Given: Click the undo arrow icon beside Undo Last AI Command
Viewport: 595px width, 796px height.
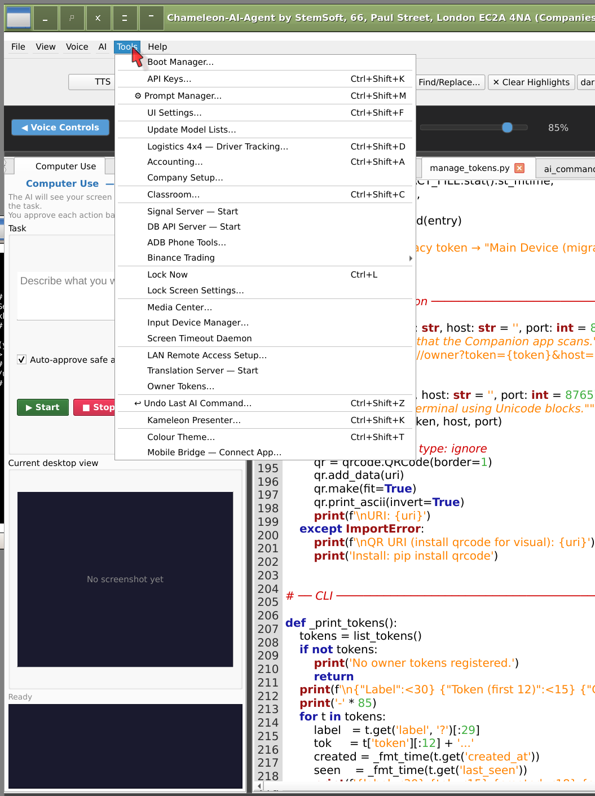Looking at the screenshot, I should tap(138, 403).
